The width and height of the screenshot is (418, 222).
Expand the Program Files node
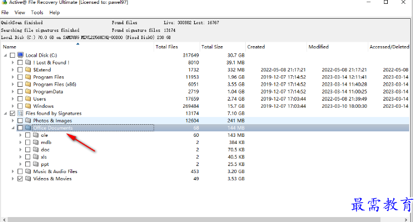[13, 77]
